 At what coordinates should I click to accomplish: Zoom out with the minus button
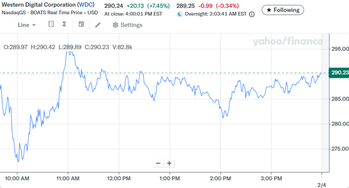[x=158, y=164]
